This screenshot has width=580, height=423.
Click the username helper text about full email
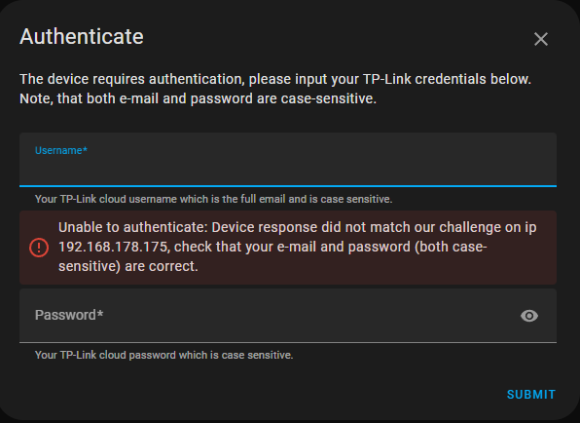(x=213, y=199)
